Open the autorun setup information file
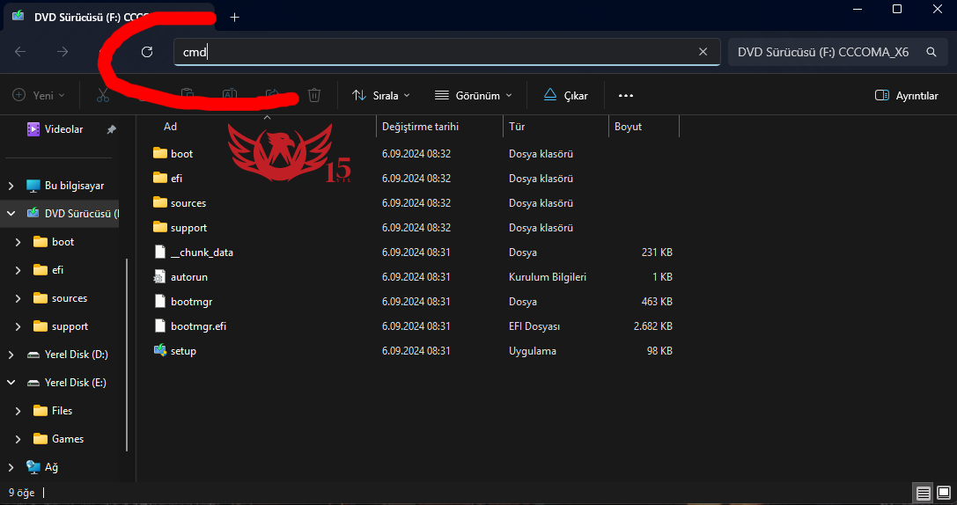The width and height of the screenshot is (957, 505). point(188,277)
